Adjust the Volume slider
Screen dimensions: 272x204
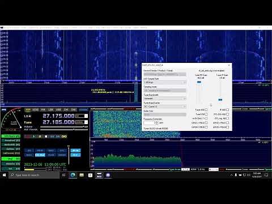coord(64,127)
